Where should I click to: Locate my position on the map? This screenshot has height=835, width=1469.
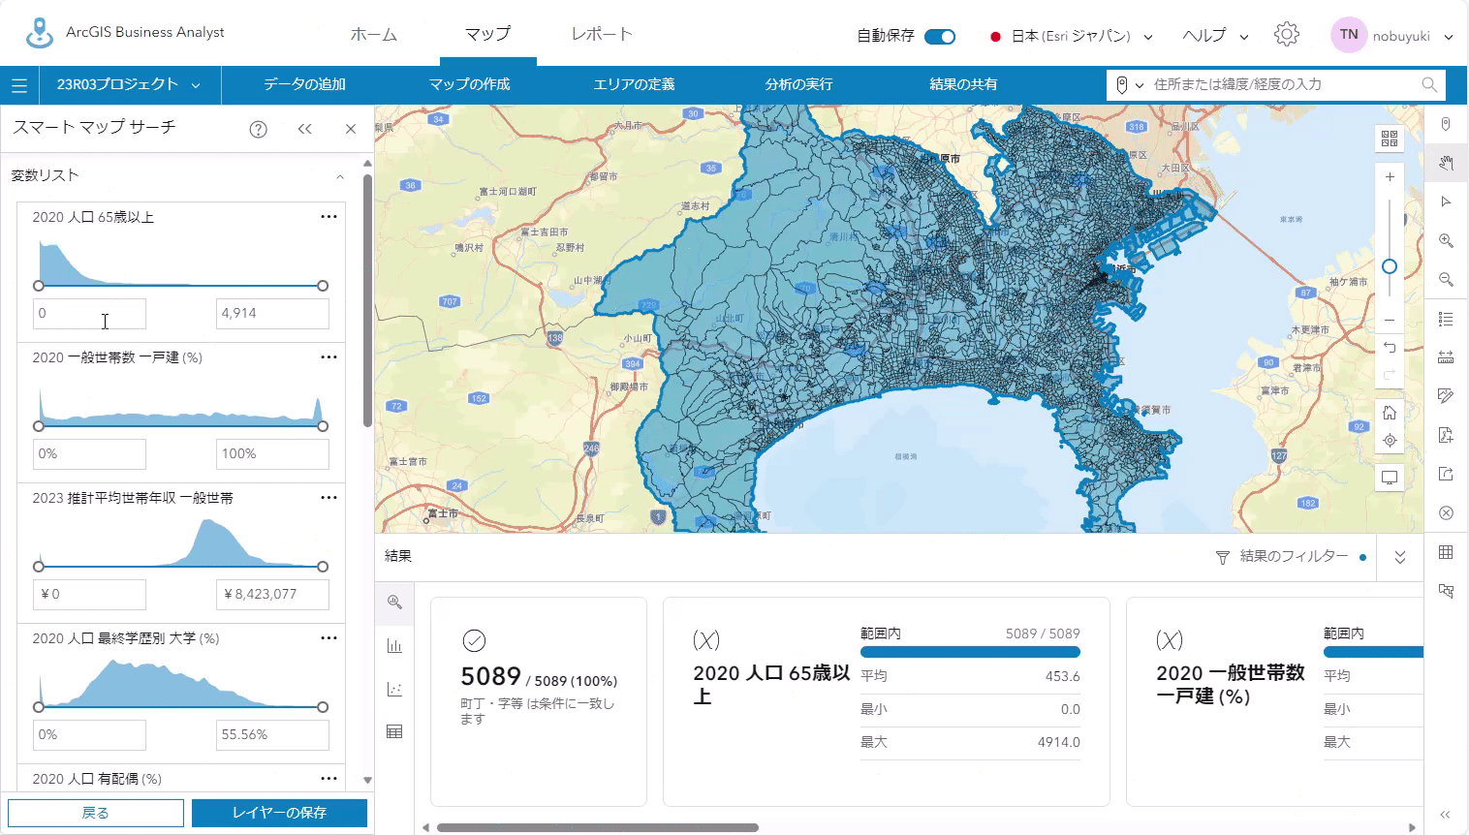(1390, 441)
